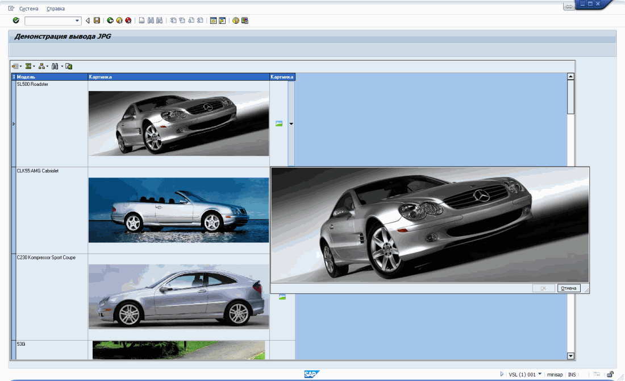This screenshot has height=381, width=625.
Task: Click the picture icon in C230 Kompressor row
Action: pos(282,297)
